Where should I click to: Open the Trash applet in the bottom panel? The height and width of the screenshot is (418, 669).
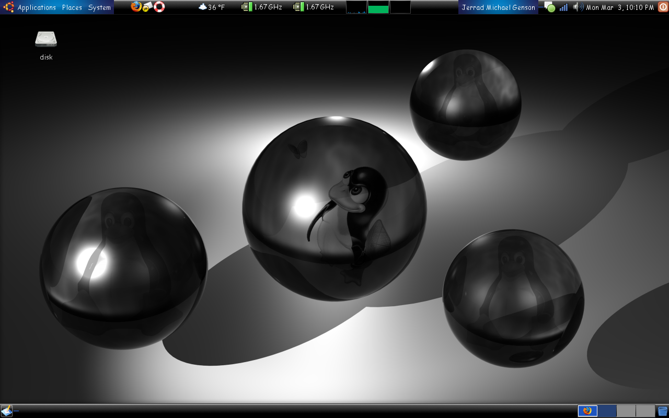pyautogui.click(x=663, y=411)
